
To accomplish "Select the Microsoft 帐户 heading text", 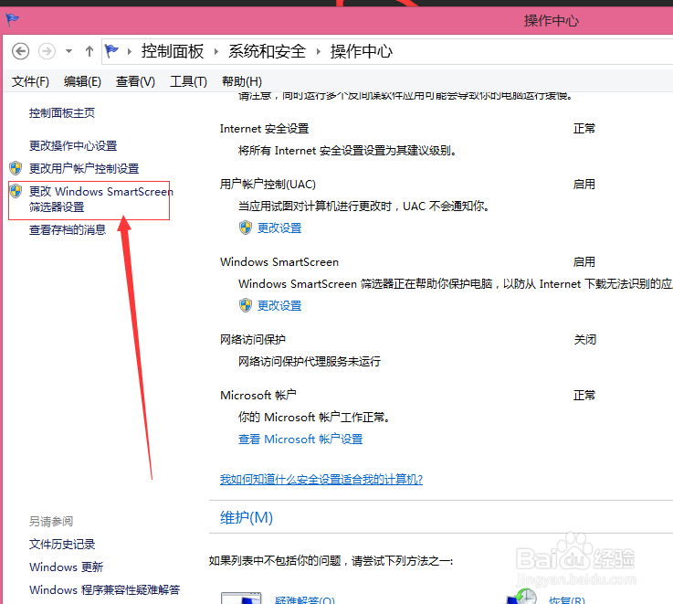I will pyautogui.click(x=258, y=395).
